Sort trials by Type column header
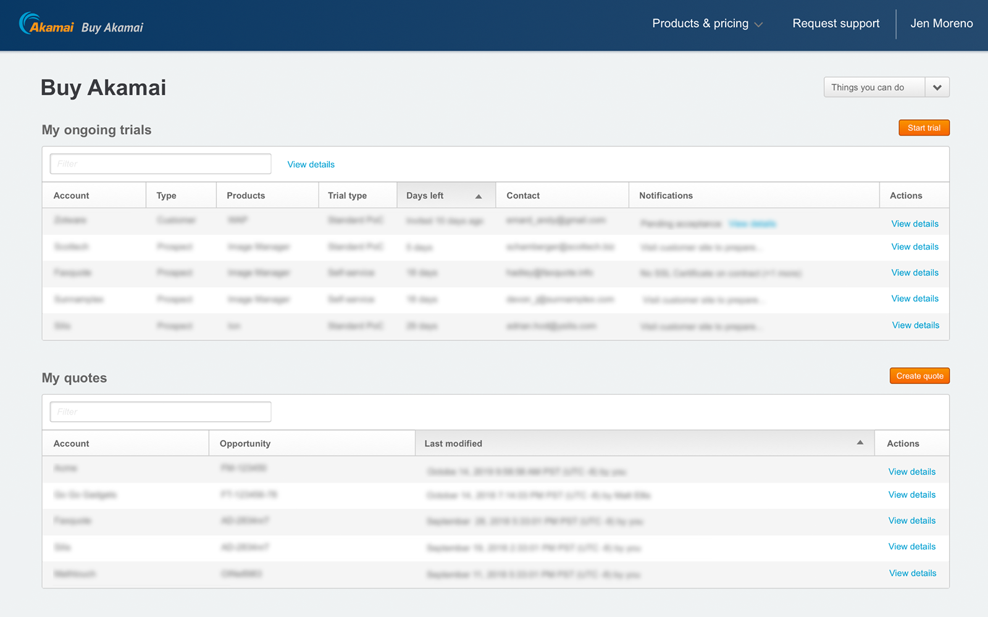This screenshot has width=988, height=617. coord(181,195)
